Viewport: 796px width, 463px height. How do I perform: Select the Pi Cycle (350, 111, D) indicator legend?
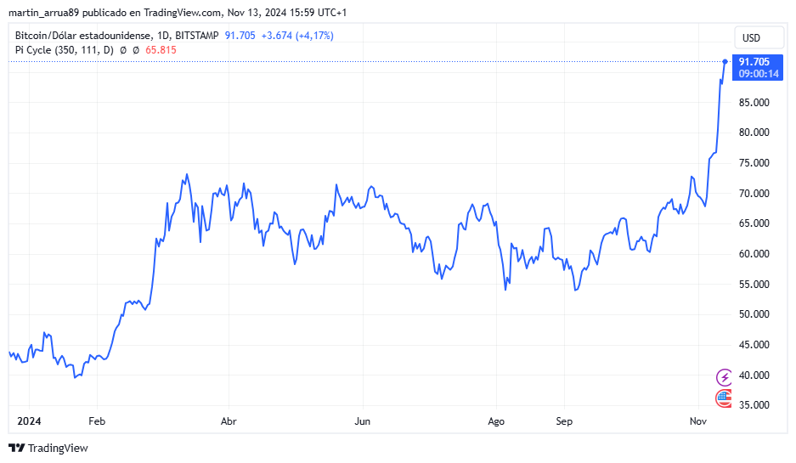(x=65, y=50)
